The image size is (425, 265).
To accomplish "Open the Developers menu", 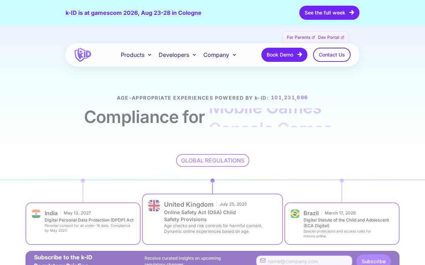I will tap(177, 55).
